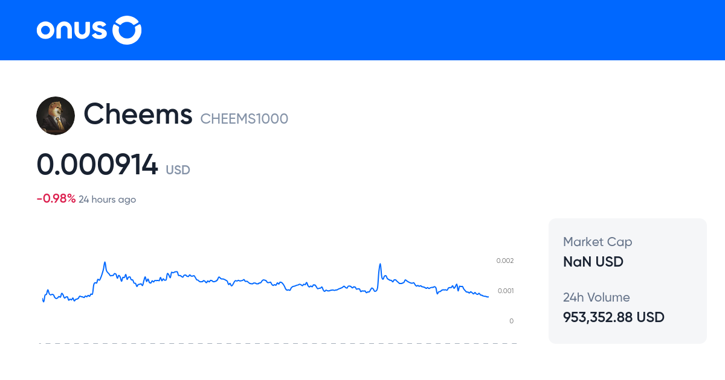Image resolution: width=725 pixels, height=380 pixels.
Task: Toggle the red -0.98% change display
Action: point(56,197)
